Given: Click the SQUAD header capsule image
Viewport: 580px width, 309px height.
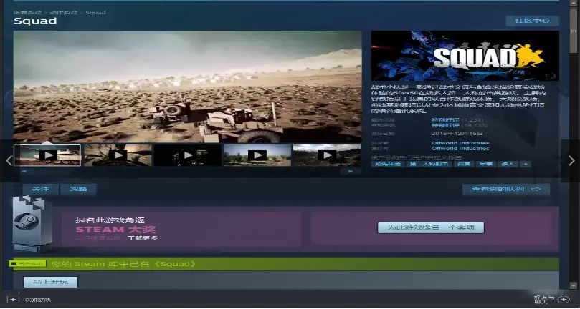Looking at the screenshot, I should click(465, 56).
